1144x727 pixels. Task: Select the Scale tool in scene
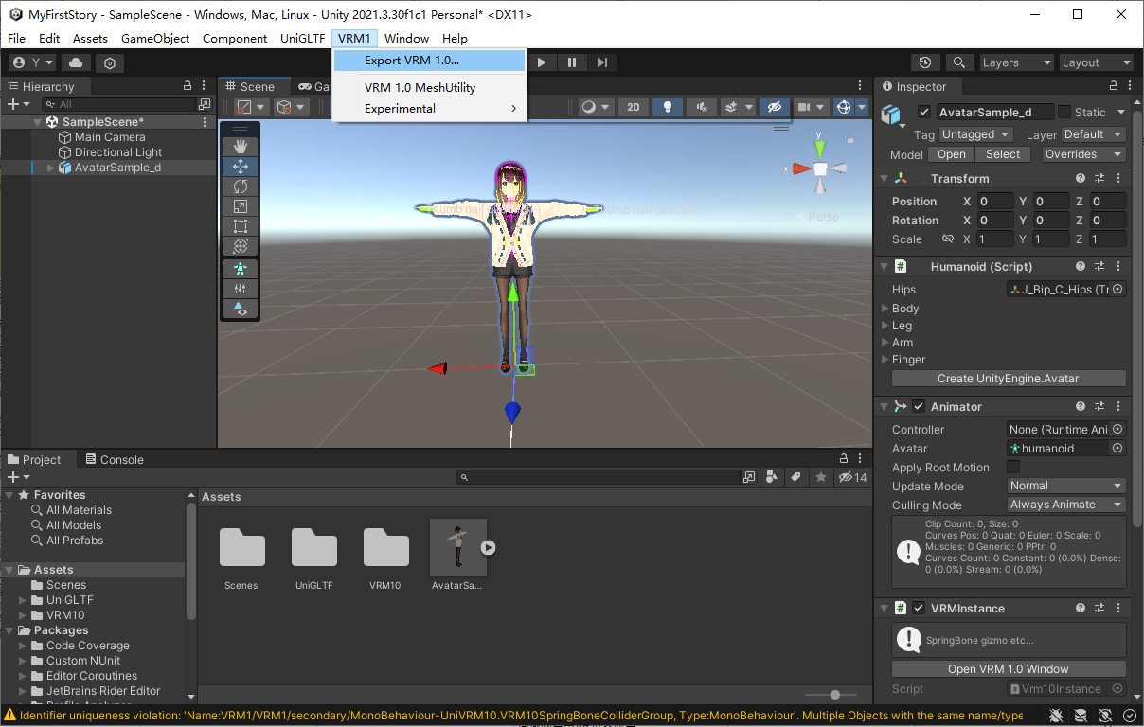[241, 206]
